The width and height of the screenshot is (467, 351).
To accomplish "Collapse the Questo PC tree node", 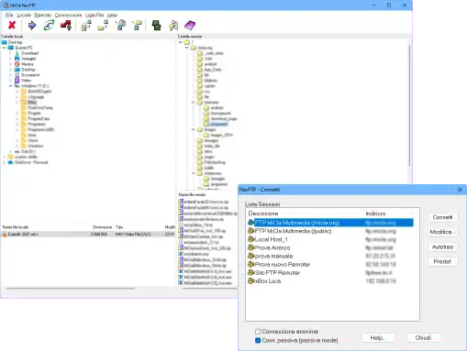I will (x=4, y=48).
